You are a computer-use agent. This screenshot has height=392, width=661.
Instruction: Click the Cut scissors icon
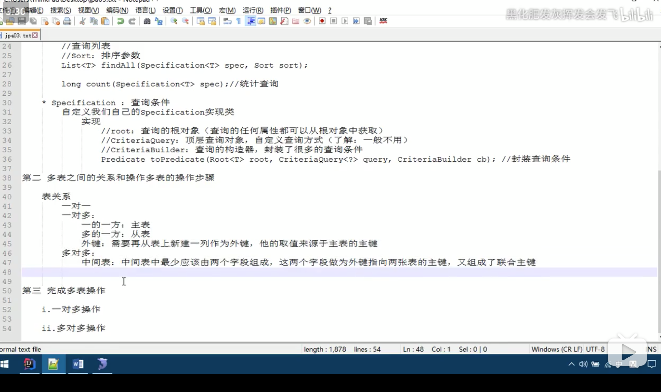tap(82, 21)
